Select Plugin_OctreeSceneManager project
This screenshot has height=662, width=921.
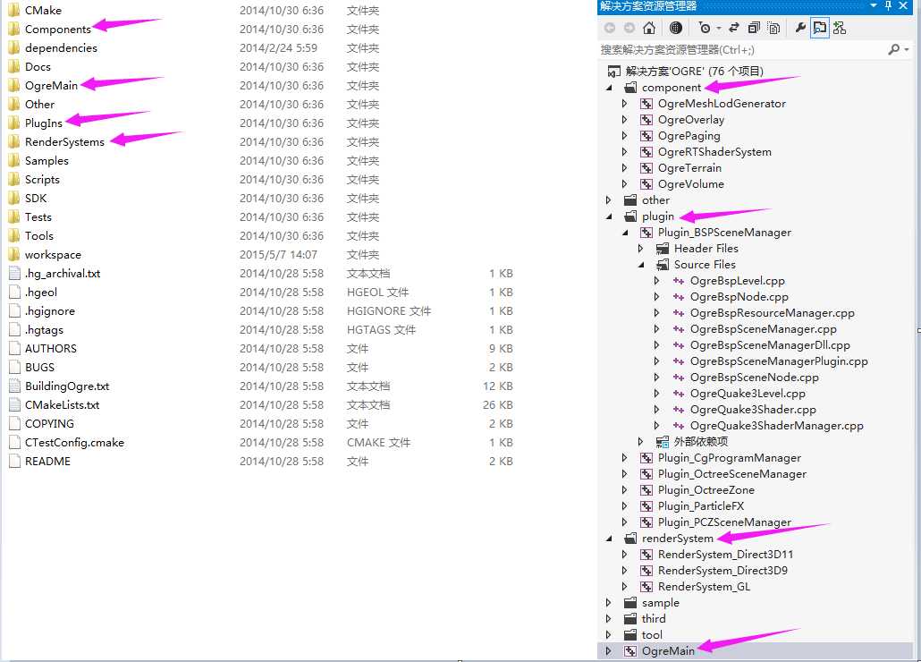[x=731, y=474]
